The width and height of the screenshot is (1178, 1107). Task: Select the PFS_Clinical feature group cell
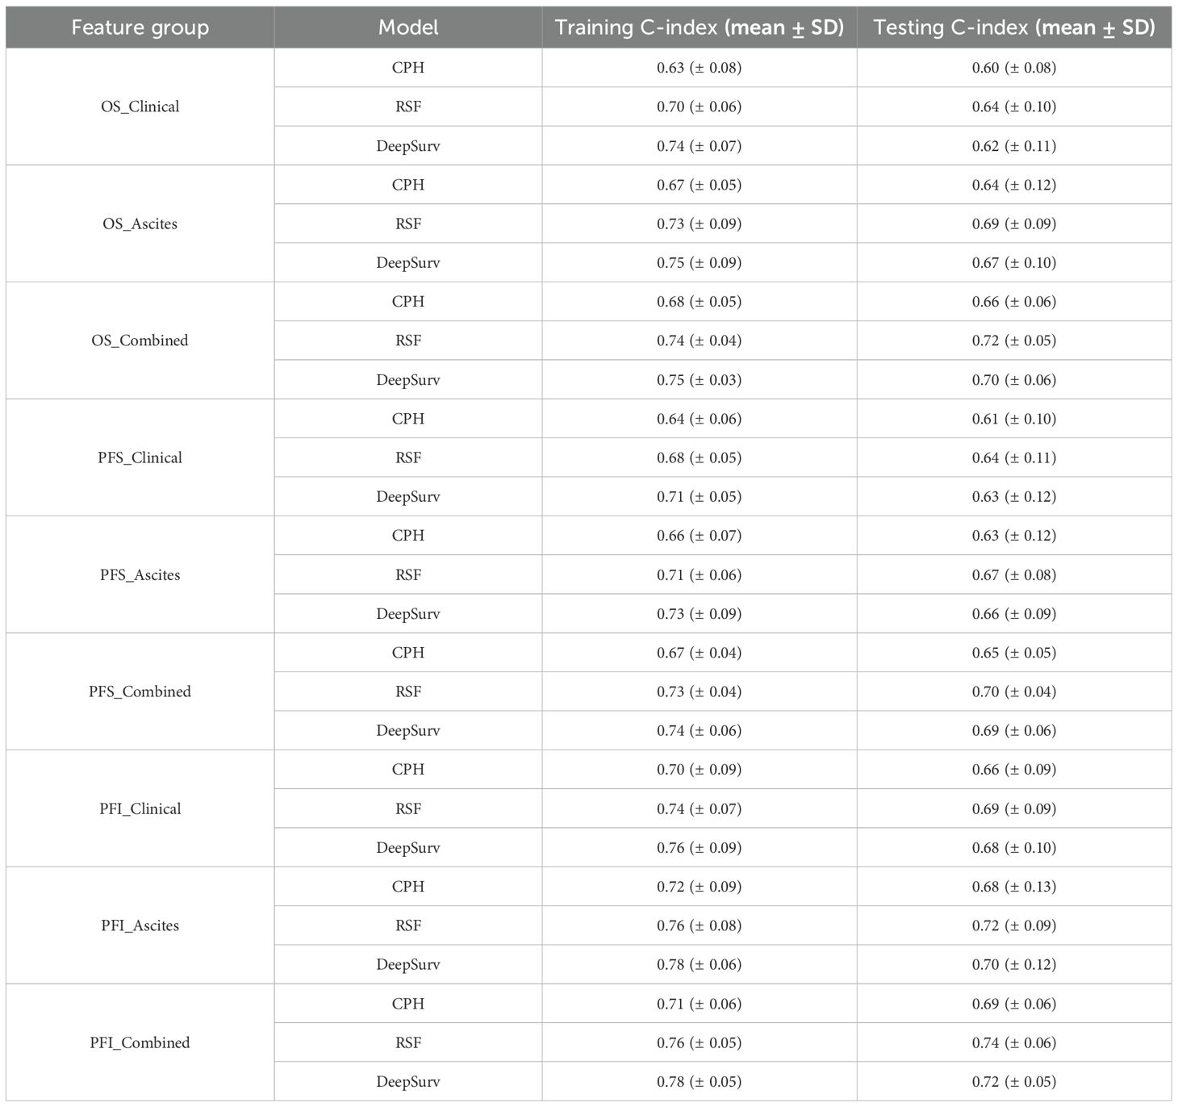point(140,457)
